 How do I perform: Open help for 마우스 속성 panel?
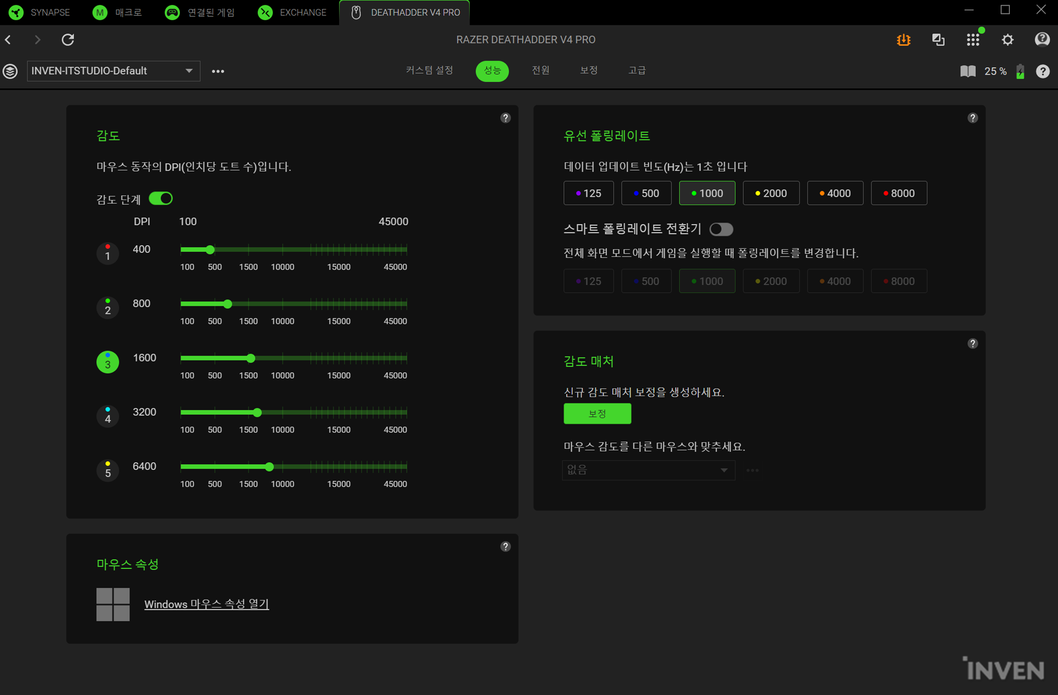[x=506, y=547]
